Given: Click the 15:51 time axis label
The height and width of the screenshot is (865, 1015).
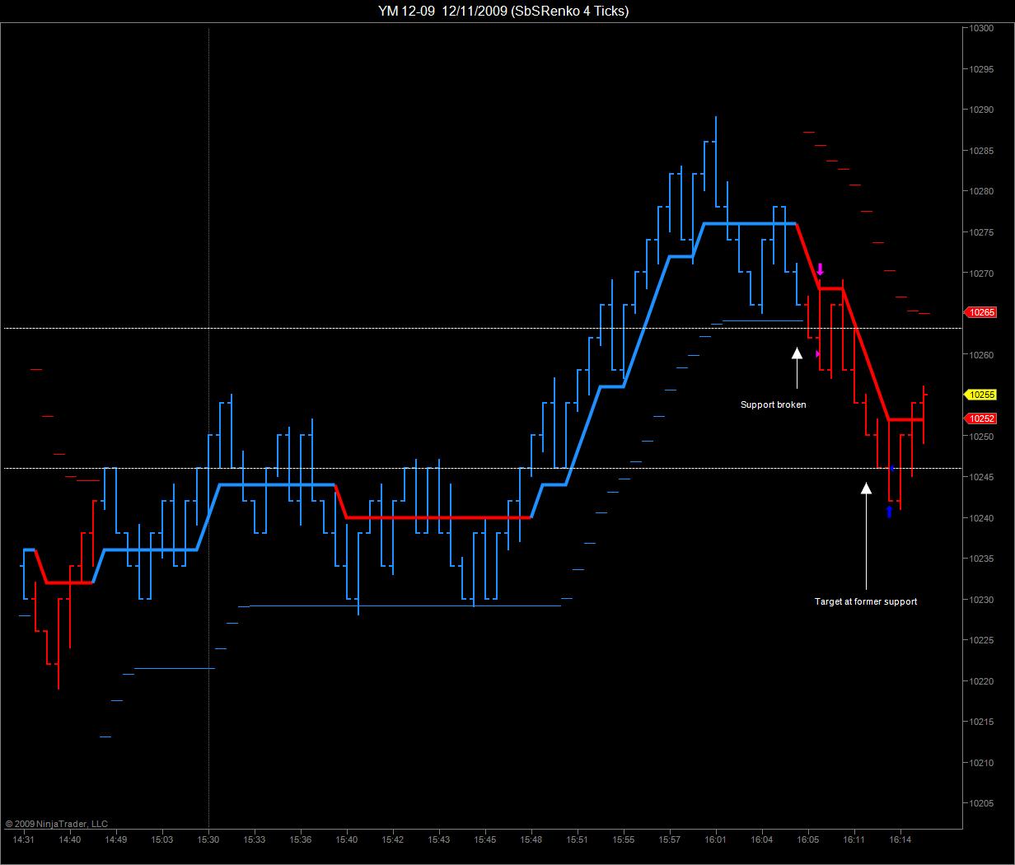Looking at the screenshot, I should [x=578, y=839].
